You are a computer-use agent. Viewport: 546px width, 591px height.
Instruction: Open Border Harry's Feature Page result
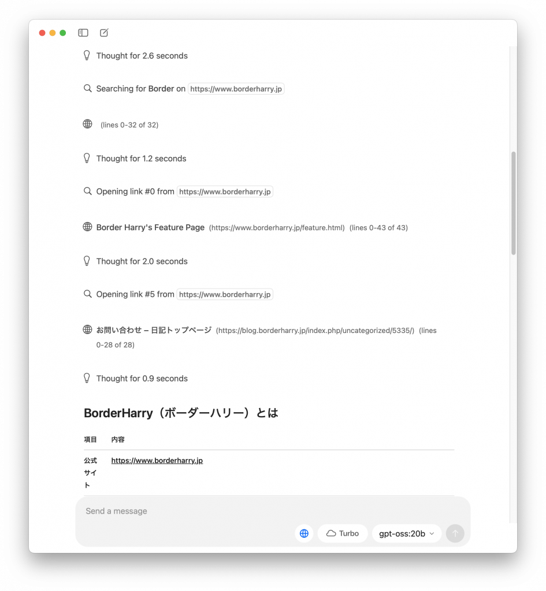(x=150, y=227)
